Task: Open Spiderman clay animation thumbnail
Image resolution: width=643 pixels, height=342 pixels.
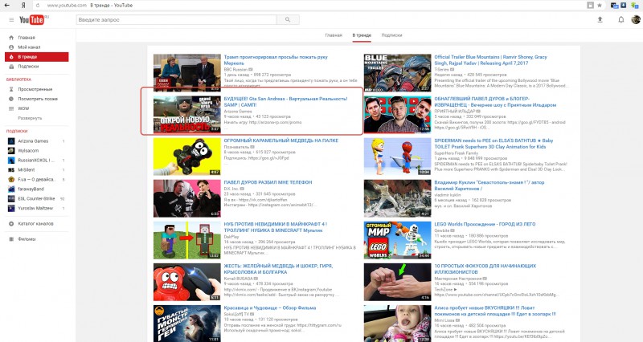Action: (x=397, y=157)
